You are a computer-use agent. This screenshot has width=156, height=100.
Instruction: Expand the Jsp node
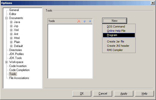pos(11,26)
